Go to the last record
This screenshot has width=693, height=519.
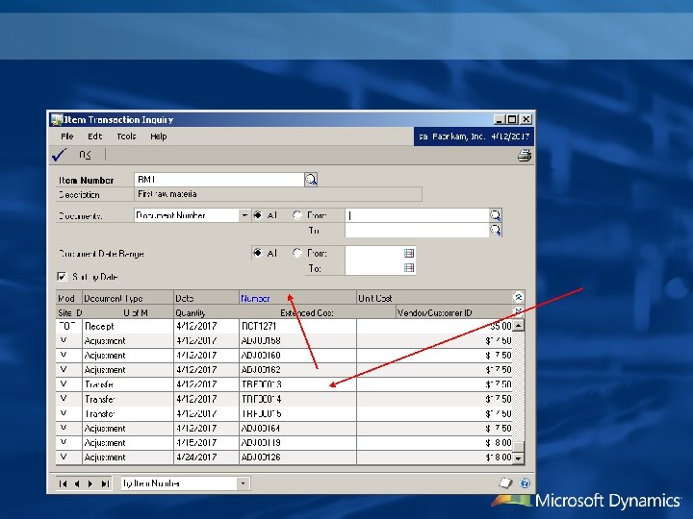pos(105,483)
